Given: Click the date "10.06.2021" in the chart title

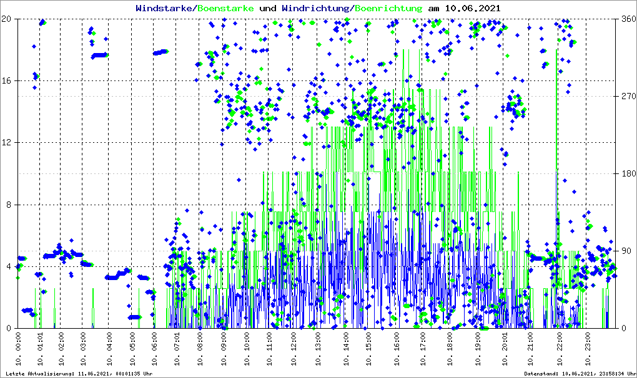Looking at the screenshot, I should point(473,8).
